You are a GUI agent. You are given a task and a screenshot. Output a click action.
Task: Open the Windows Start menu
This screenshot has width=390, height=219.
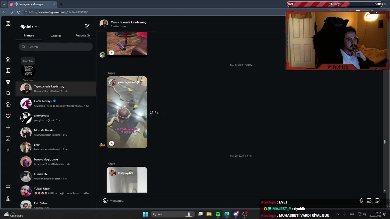pyautogui.click(x=145, y=214)
